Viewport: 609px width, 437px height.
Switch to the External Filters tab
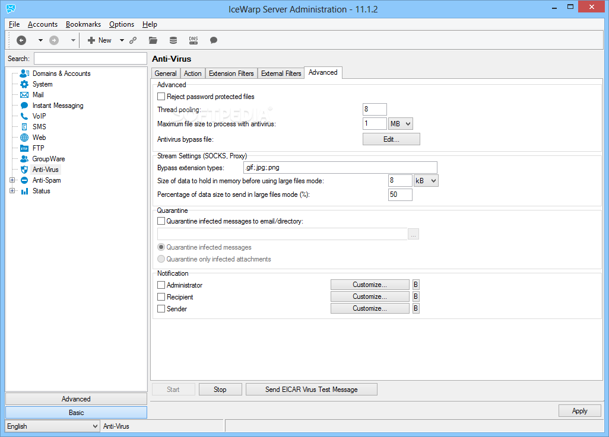[281, 74]
